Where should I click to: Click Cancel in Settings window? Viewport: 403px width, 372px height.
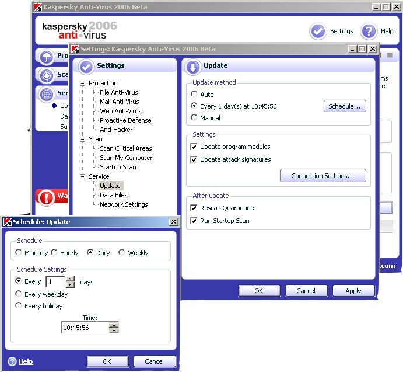[306, 291]
